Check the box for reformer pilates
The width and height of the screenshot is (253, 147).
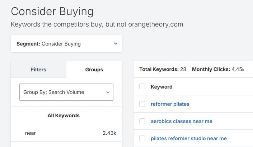142,104
